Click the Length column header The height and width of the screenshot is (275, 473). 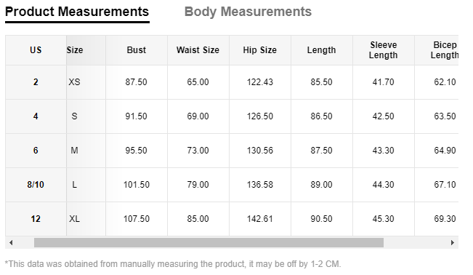pyautogui.click(x=322, y=50)
